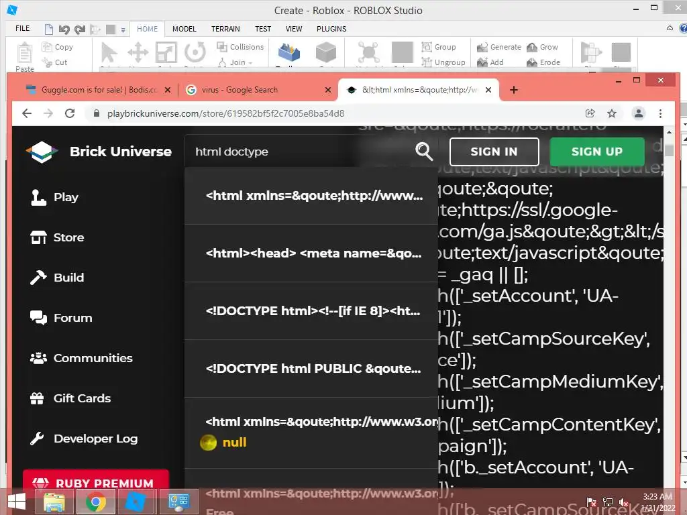
Task: Select the Rotate tool in Studio
Action: tap(195, 52)
